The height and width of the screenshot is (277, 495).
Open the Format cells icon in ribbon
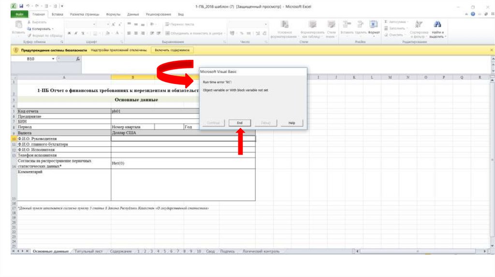[x=373, y=25]
